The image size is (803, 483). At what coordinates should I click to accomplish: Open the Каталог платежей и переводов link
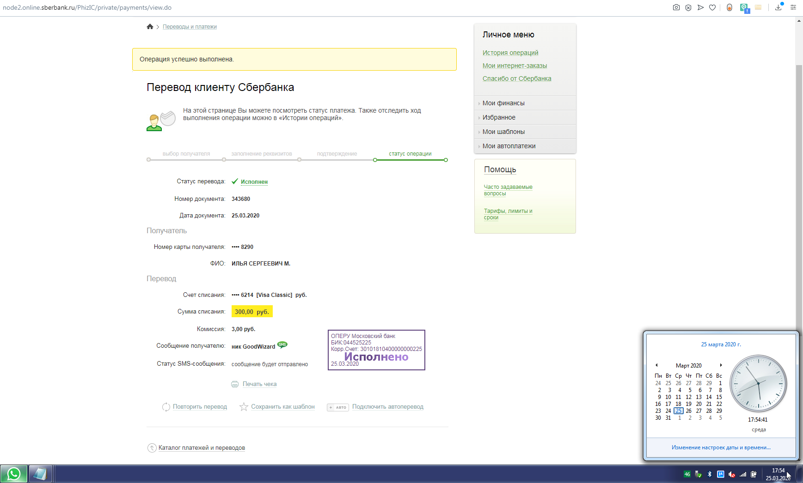tap(202, 448)
